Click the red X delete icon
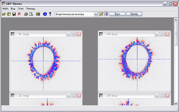 (x=19, y=14)
